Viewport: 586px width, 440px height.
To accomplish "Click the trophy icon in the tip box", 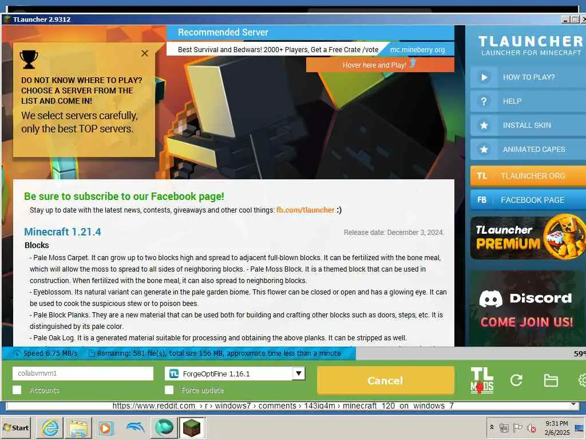I will click(x=29, y=60).
